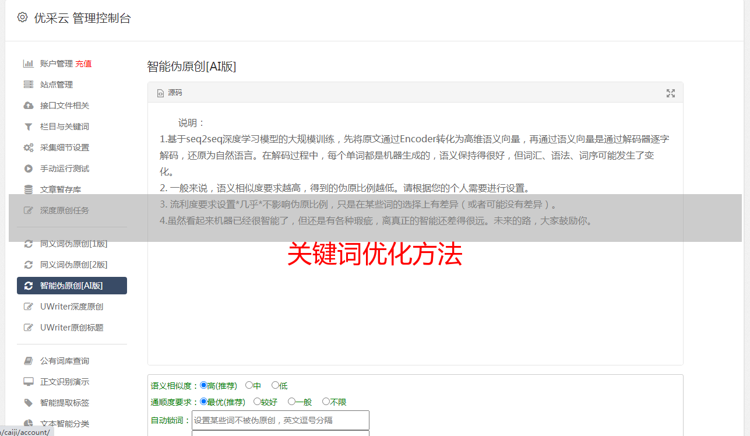Select 中 for 语义相似度
750x436 pixels.
(249, 385)
